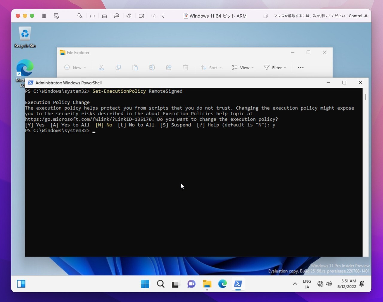The image size is (383, 302).
Task: Click the PowerShell window vertical scrollbar
Action: 365,97
